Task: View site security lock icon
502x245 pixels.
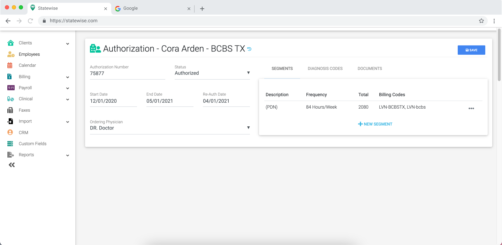Action: tap(44, 21)
